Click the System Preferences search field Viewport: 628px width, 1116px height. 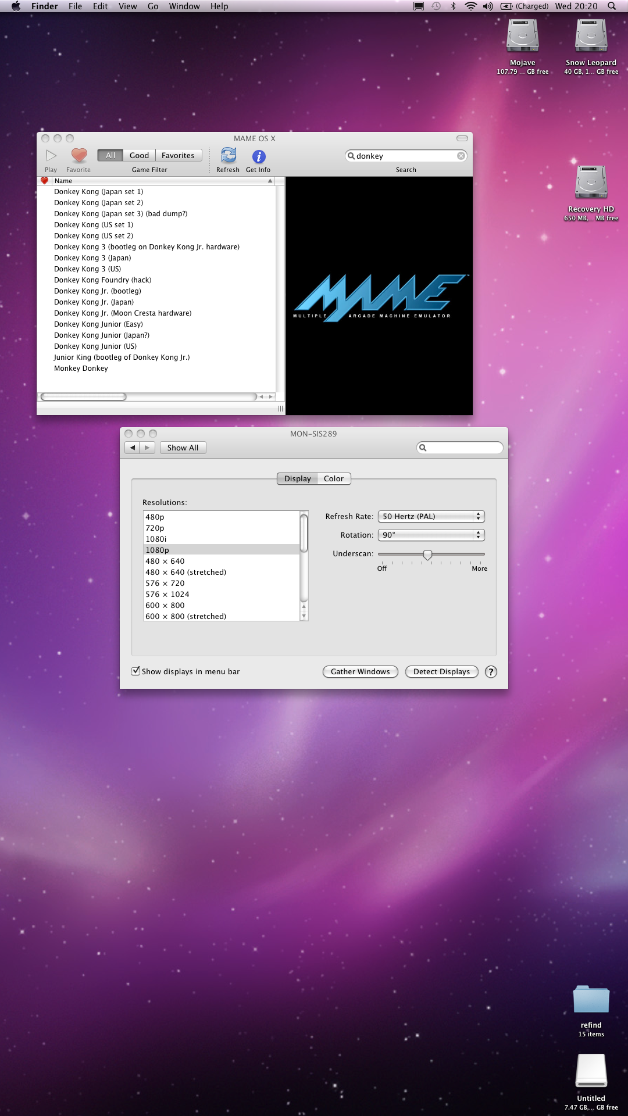click(x=460, y=448)
